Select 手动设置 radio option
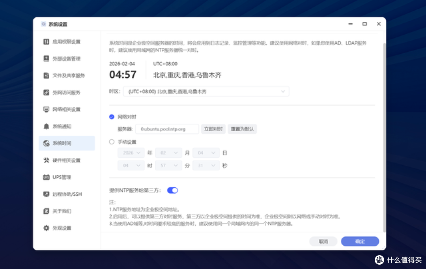 point(112,142)
